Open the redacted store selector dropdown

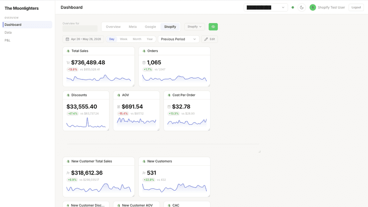pyautogui.click(x=266, y=8)
